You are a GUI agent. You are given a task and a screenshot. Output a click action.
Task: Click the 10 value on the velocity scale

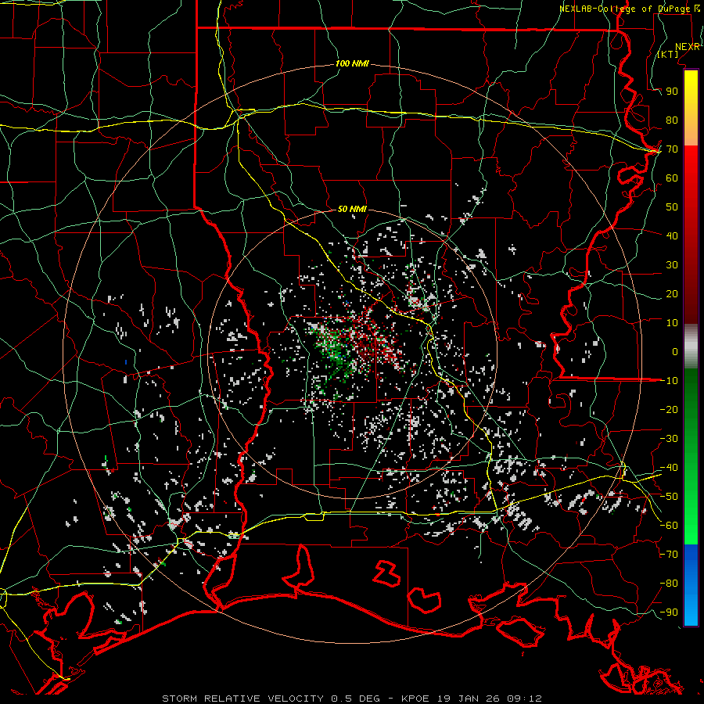click(672, 323)
